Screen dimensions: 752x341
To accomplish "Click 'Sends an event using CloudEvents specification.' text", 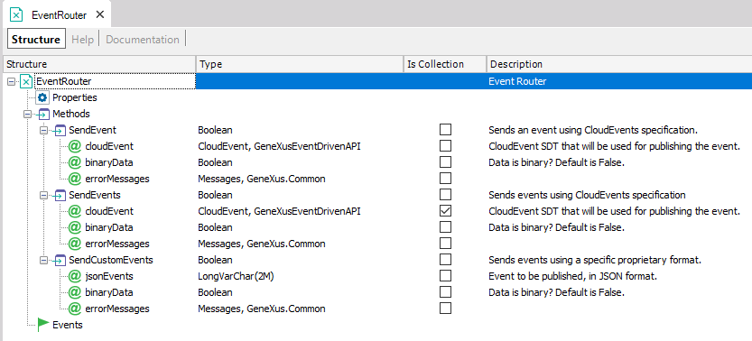I will [593, 130].
